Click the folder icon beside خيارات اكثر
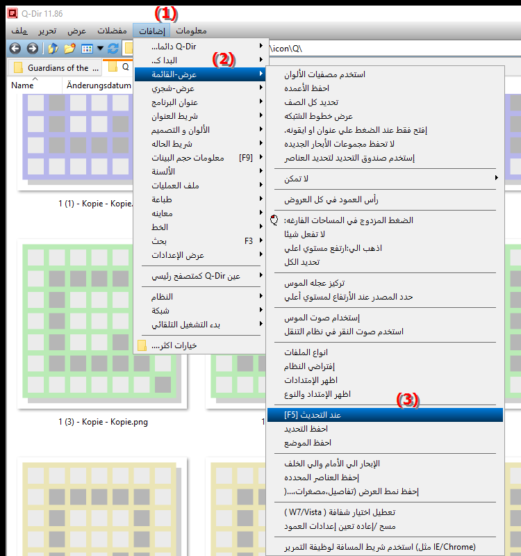The image size is (521, 556). coord(142,345)
